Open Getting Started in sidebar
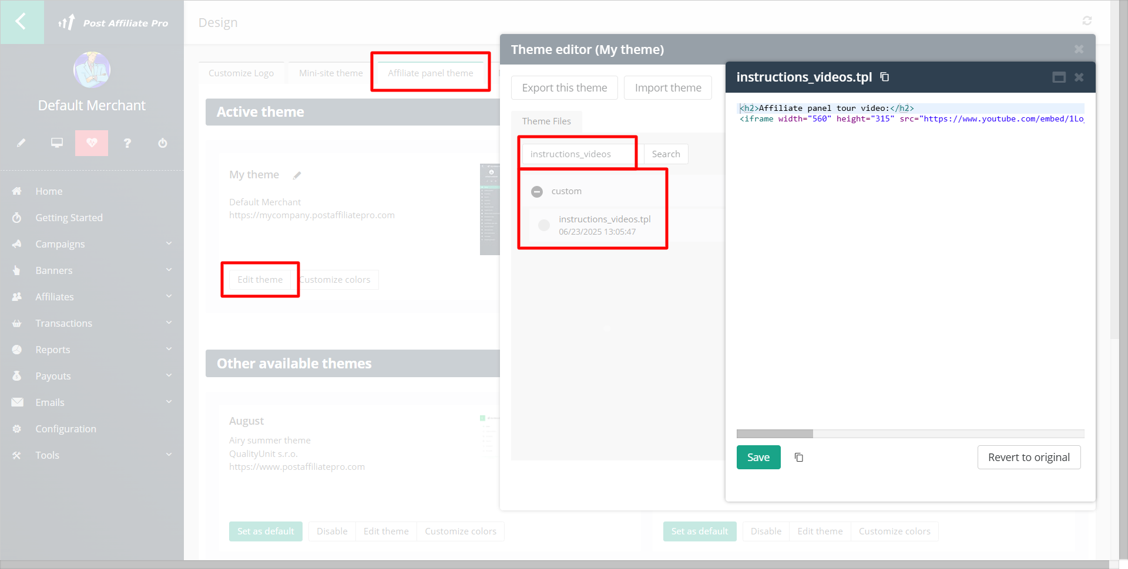Viewport: 1128px width, 569px height. click(x=69, y=218)
